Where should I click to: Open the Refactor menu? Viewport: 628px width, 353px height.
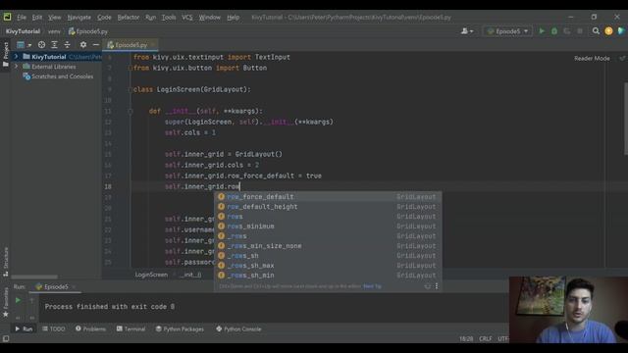pyautogui.click(x=129, y=18)
